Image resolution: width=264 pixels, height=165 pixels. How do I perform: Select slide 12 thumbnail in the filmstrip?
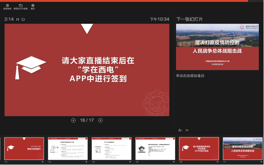[24, 149]
